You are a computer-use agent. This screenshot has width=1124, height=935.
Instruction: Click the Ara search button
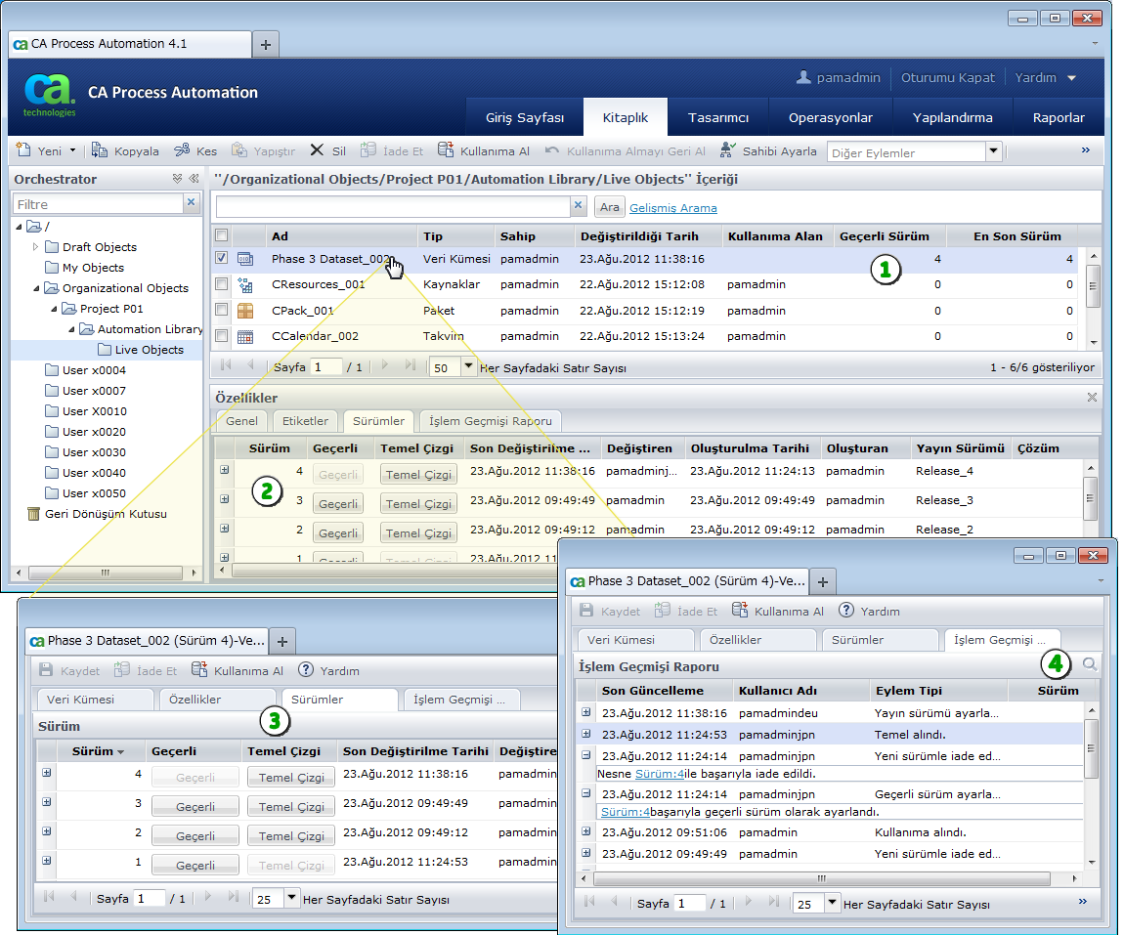coord(609,207)
